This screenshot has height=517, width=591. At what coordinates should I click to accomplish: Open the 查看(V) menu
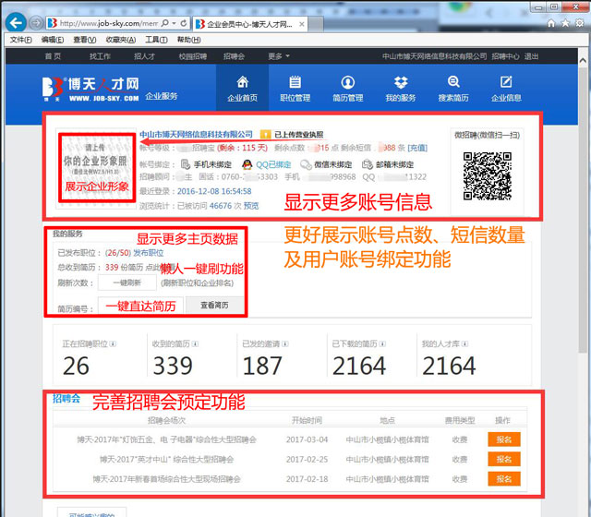pyautogui.click(x=84, y=40)
